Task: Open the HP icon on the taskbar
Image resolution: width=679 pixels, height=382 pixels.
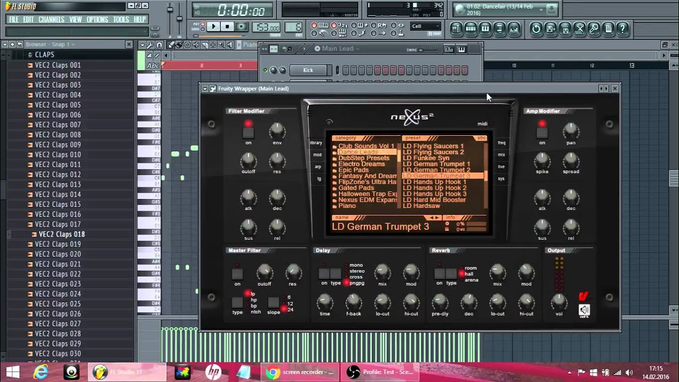Action: click(213, 372)
